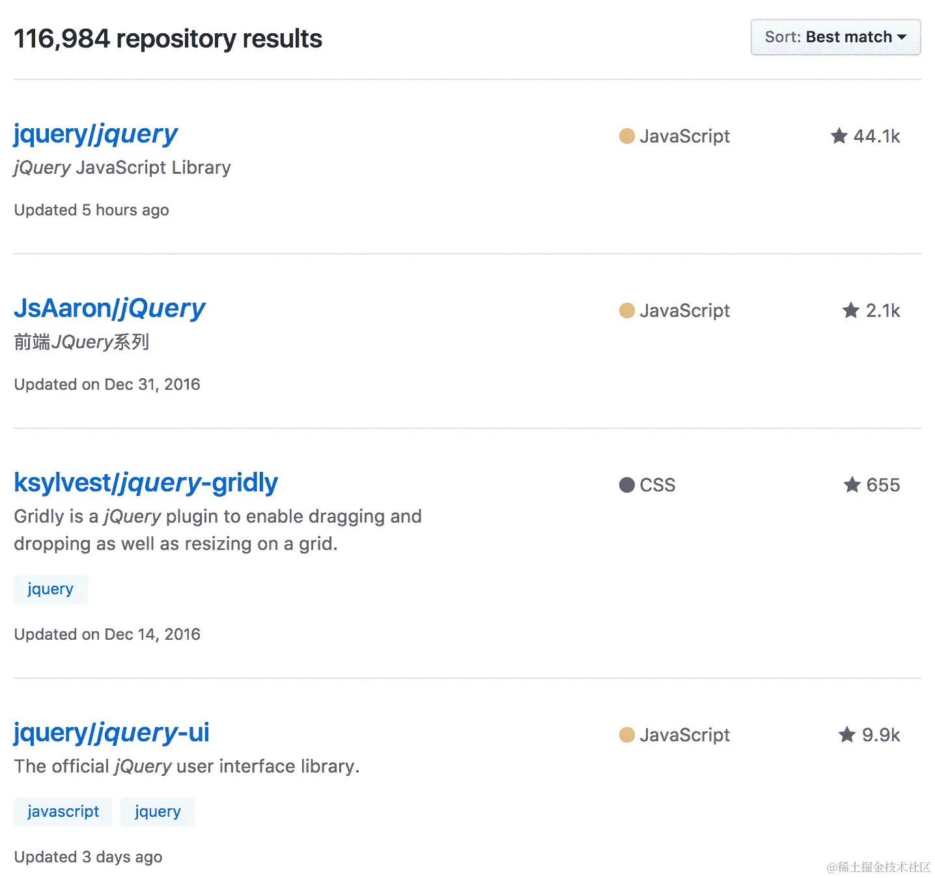Click the CSS language label

(658, 485)
